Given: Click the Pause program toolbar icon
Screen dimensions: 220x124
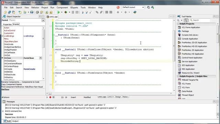Looking at the screenshot, I should pos(73,12).
